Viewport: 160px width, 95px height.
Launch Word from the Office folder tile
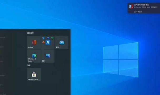pyautogui.click(x=48, y=38)
